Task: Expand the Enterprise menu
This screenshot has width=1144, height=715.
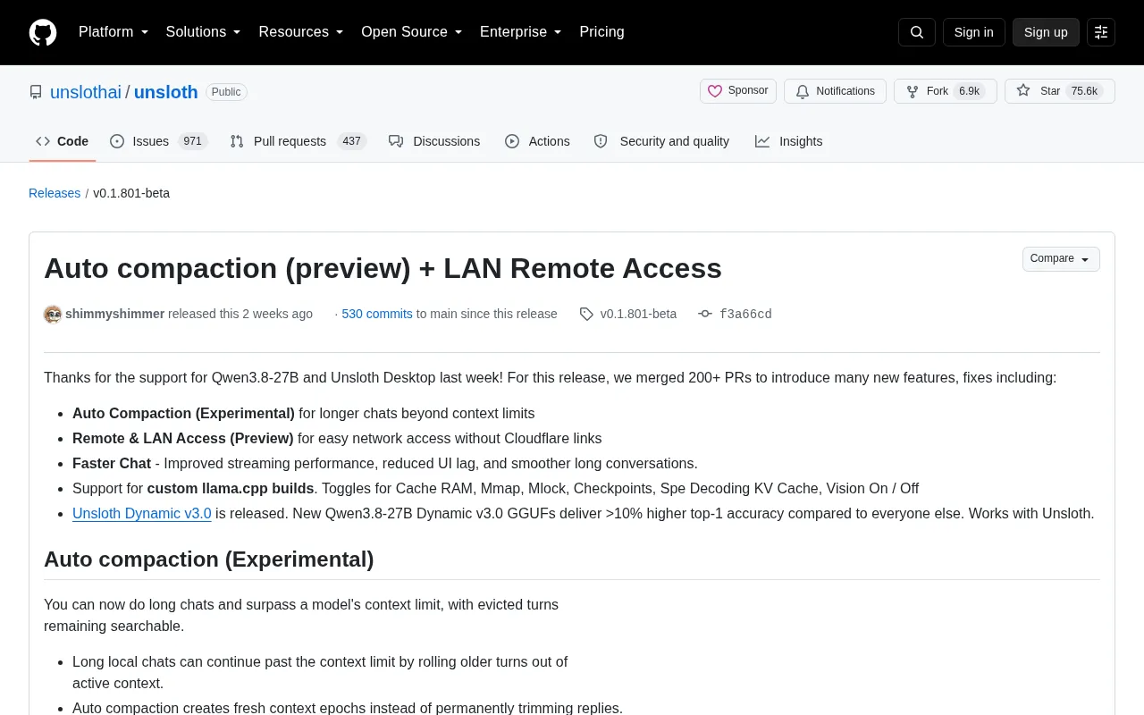Action: pyautogui.click(x=521, y=32)
